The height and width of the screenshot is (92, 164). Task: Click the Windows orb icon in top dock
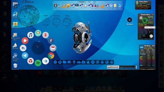coord(55,6)
